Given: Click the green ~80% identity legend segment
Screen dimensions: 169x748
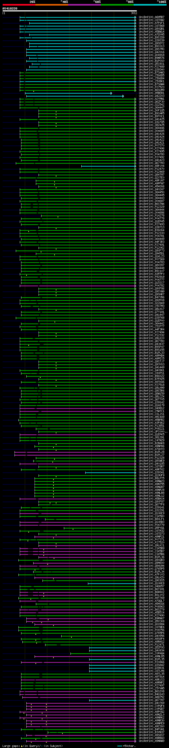Looking at the screenshot, I should point(117,5).
